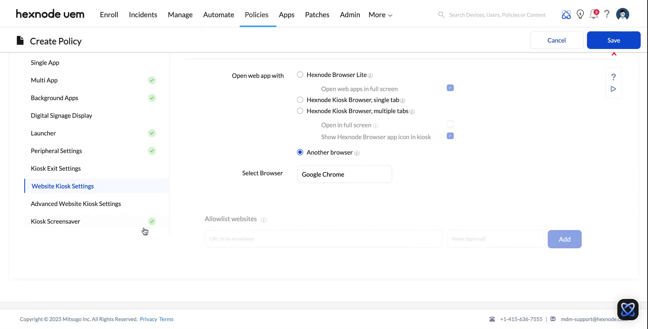Disable Open web apps in full screen

point(450,87)
